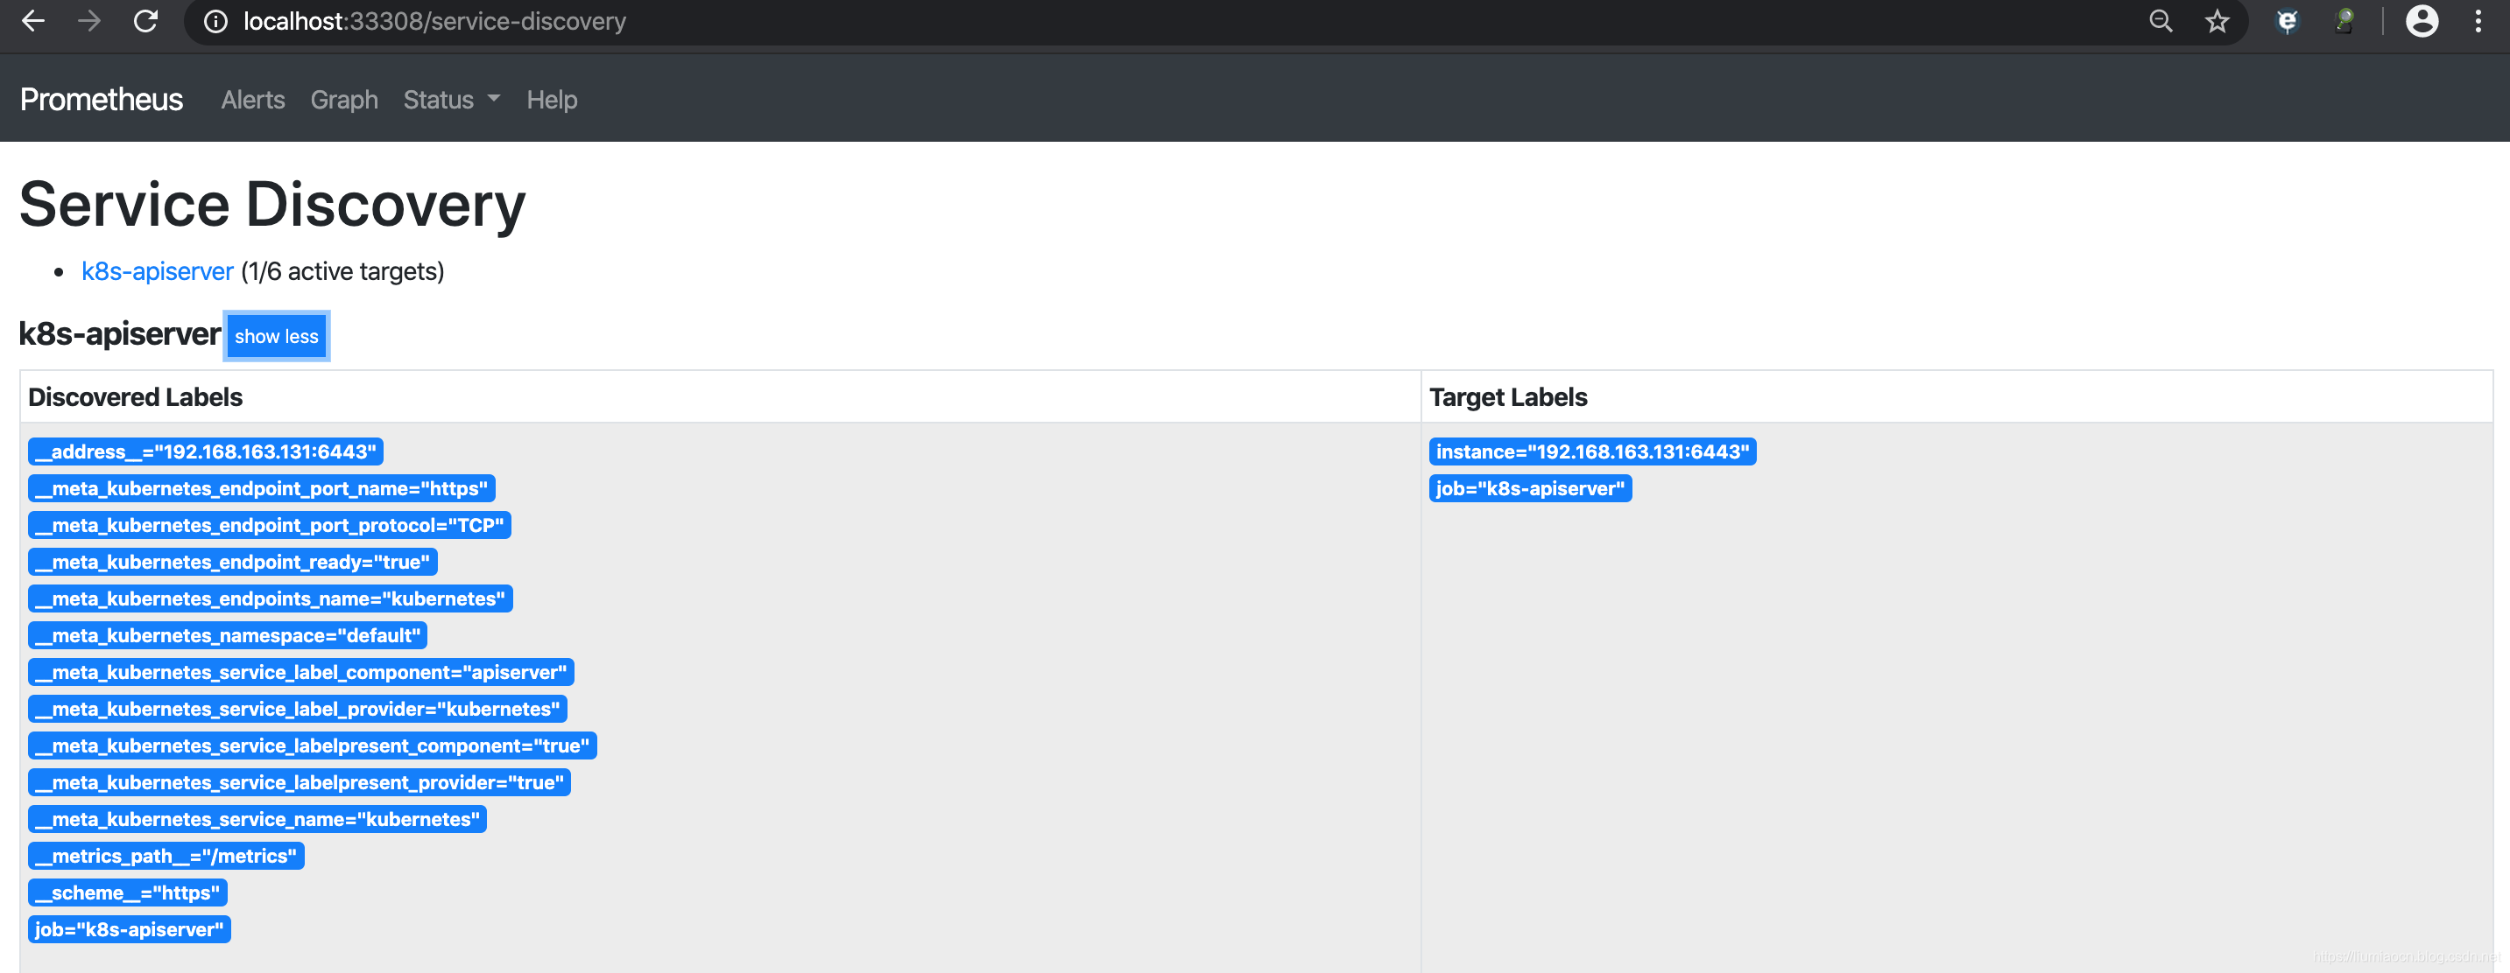Click the Discovered Labels column header
Viewport: 2510px width, 973px height.
tap(136, 397)
